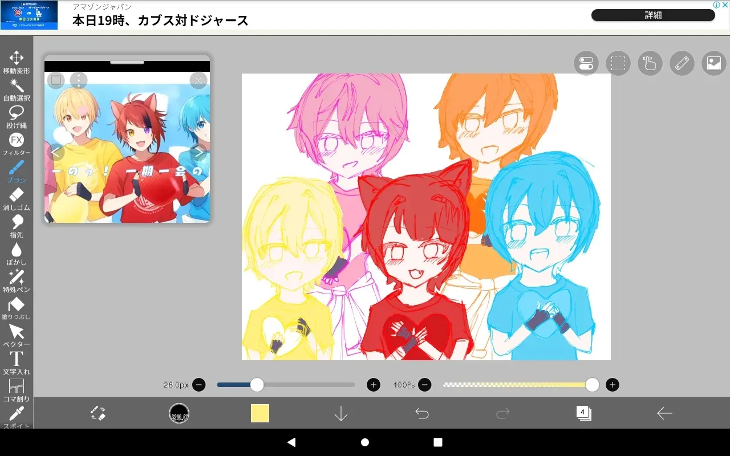Show previous reference image
The image size is (730, 456).
[56, 152]
